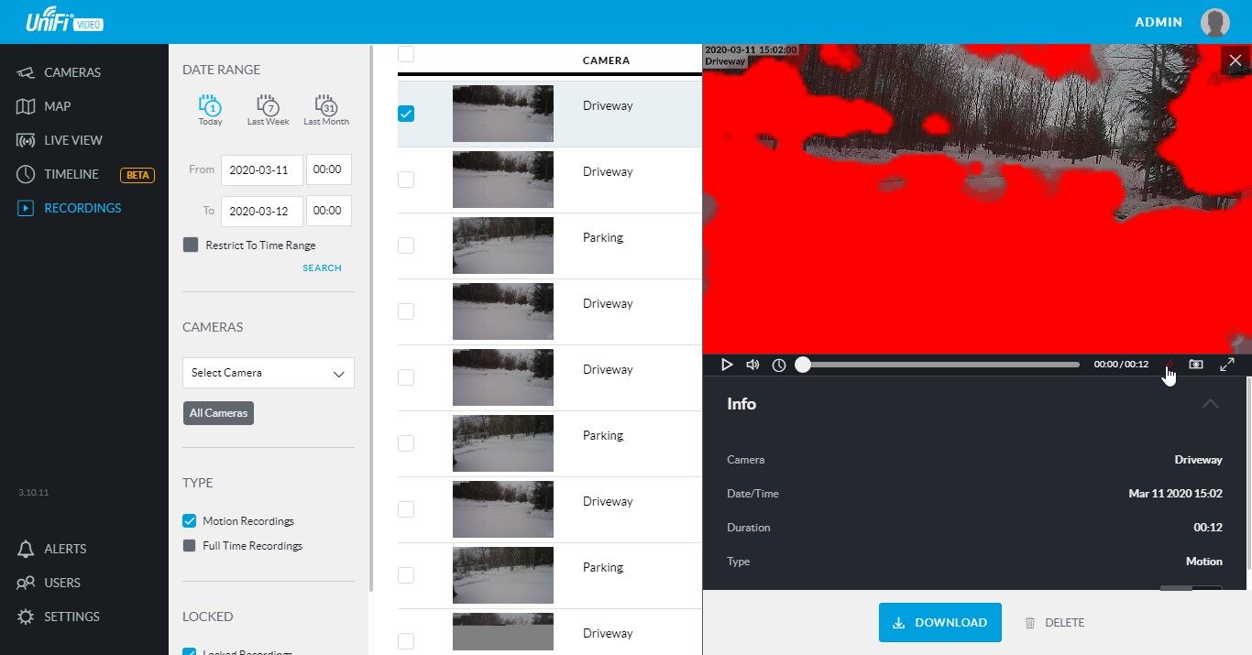Open the admin user avatar menu

1214,23
